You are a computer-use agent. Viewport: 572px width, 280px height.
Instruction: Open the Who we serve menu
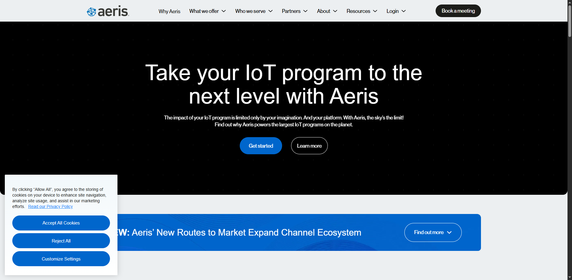click(250, 11)
